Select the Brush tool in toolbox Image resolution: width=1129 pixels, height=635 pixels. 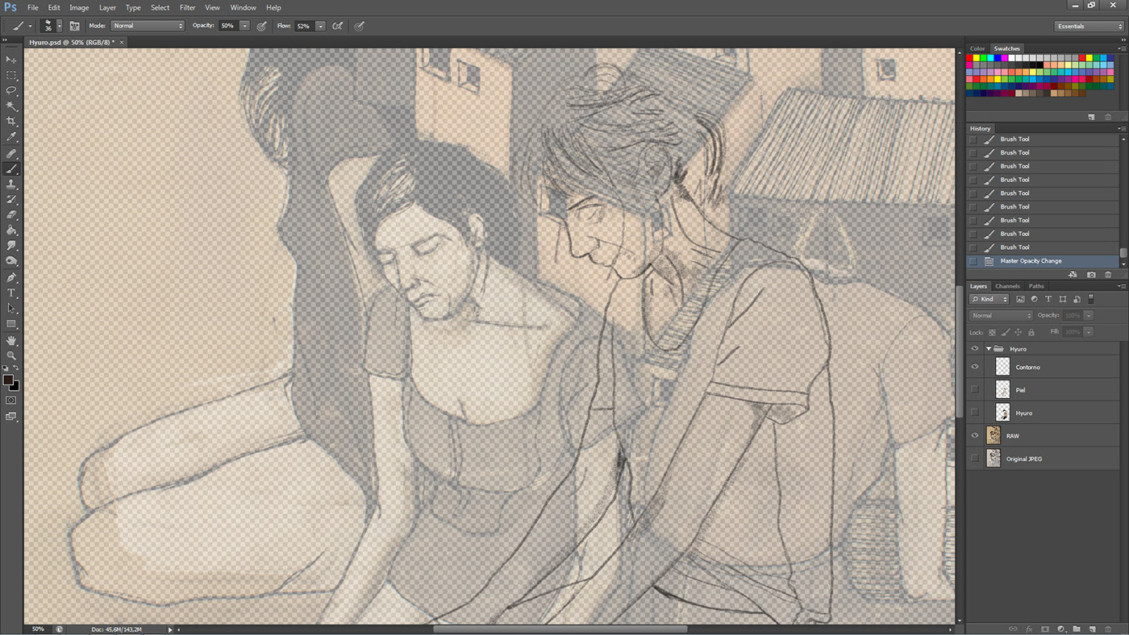point(11,168)
